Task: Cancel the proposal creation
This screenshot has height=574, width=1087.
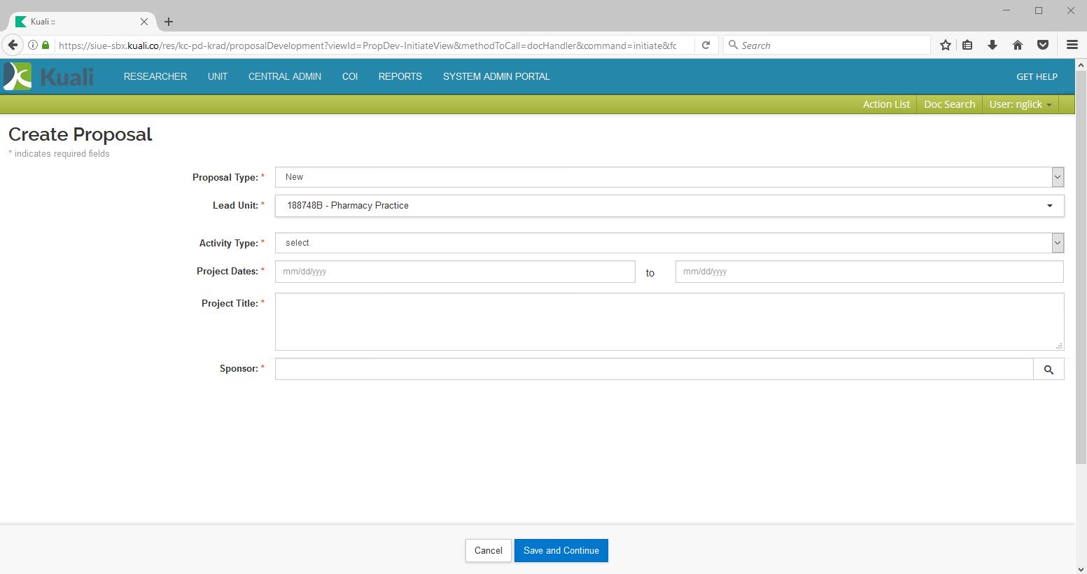Action: (488, 550)
